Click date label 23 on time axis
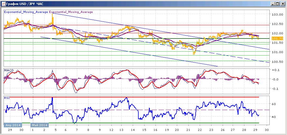 point(211,130)
